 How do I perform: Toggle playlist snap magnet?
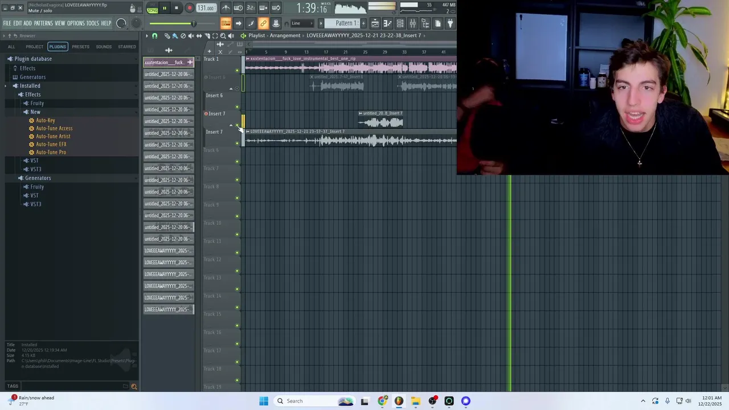[154, 36]
